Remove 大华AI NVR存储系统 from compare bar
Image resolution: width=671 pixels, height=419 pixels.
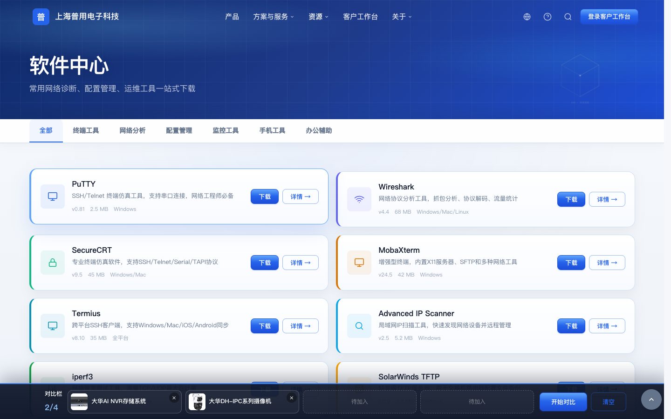coord(174,398)
